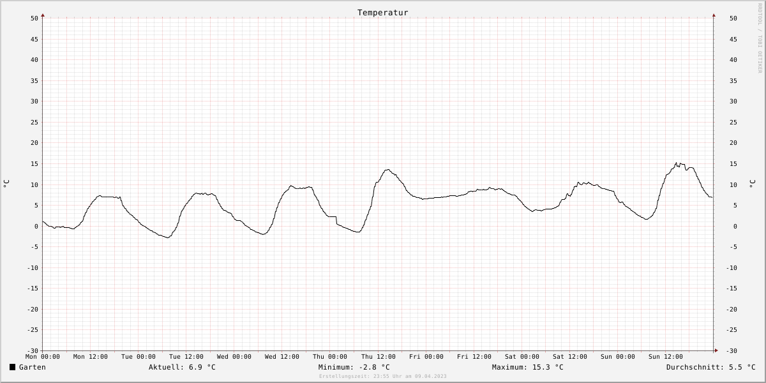Click the "Sun 12:00" time axis label
This screenshot has height=383, width=766.
tap(666, 357)
